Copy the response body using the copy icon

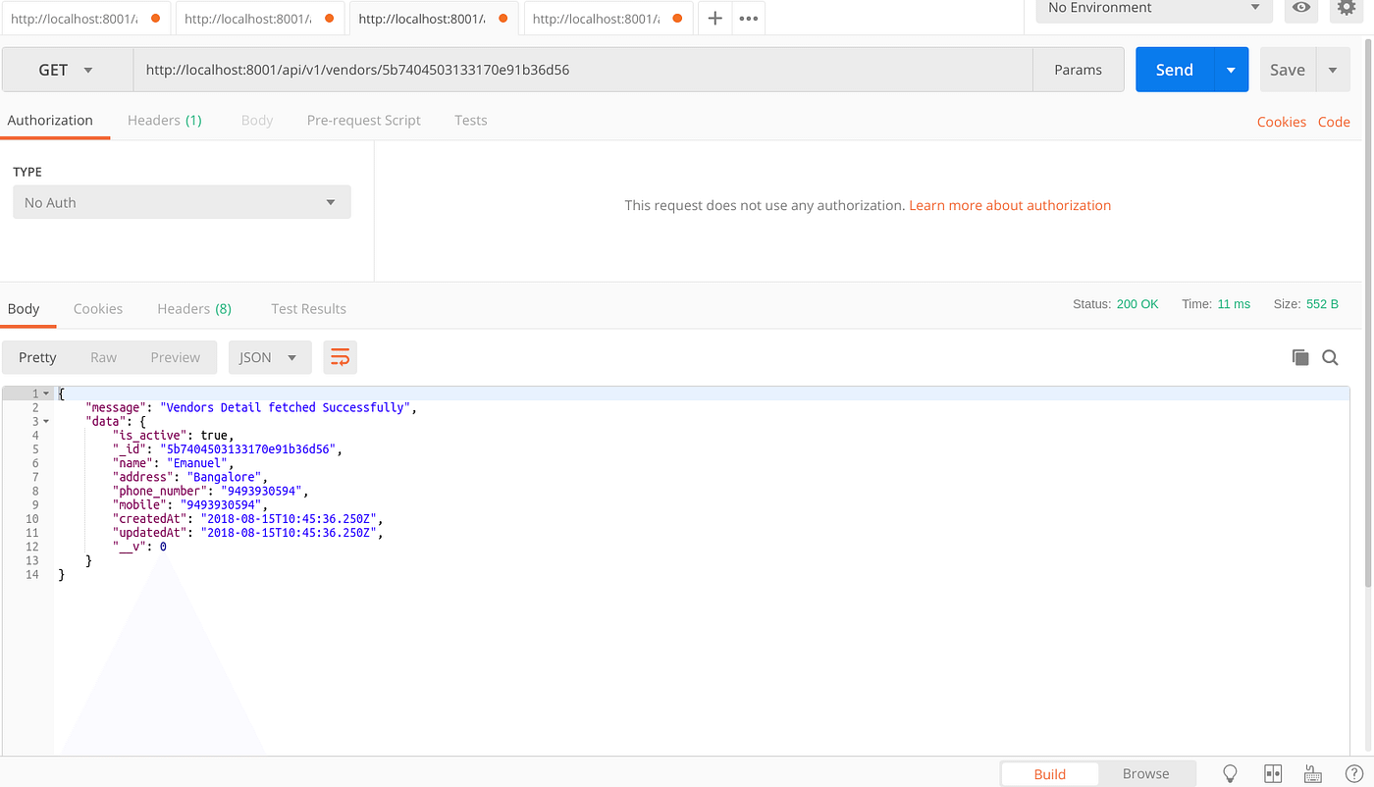(x=1300, y=357)
